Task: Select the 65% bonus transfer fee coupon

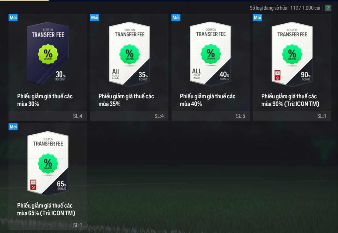Action: (x=48, y=163)
